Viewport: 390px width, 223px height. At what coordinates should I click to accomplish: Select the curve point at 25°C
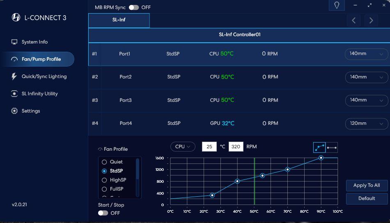212,195
